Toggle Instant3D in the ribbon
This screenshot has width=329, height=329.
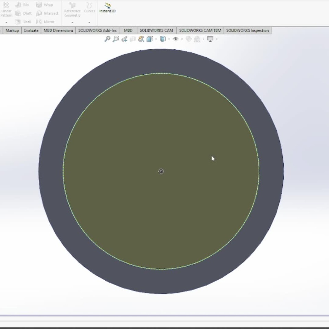pos(107,8)
